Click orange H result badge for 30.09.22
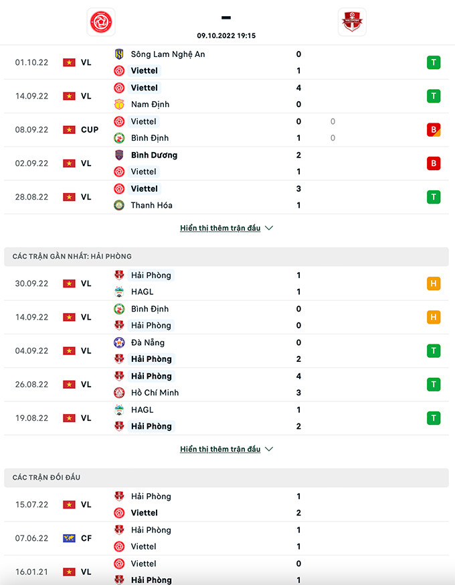Image resolution: width=455 pixels, height=585 pixels. [x=433, y=283]
